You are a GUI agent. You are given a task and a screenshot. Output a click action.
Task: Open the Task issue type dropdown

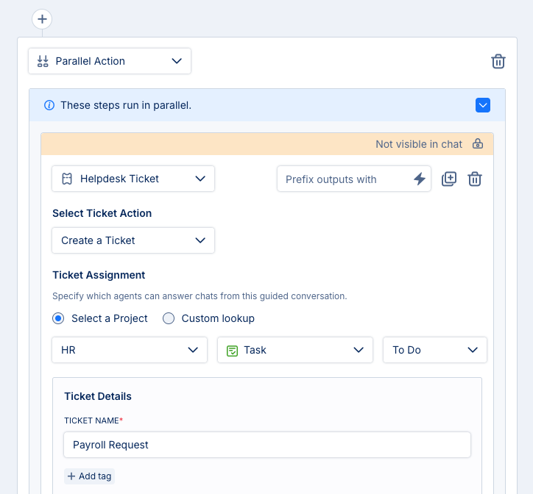pos(295,350)
